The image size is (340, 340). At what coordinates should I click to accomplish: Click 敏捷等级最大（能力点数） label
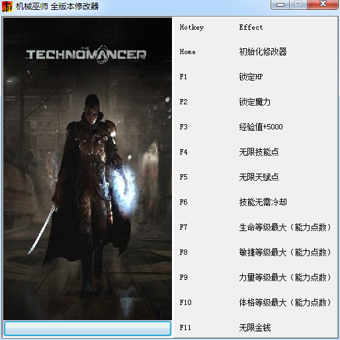coord(285,252)
